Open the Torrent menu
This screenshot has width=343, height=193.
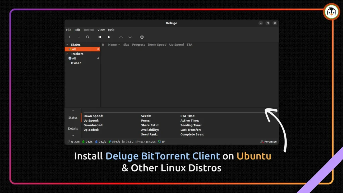pyautogui.click(x=88, y=30)
